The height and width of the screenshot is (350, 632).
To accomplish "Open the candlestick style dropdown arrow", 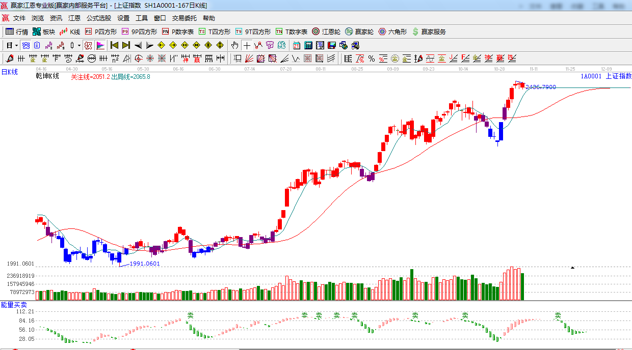I will pyautogui.click(x=79, y=45).
